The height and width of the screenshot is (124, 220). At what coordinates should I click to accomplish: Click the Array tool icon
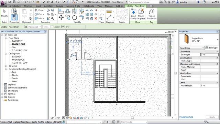point(87,14)
